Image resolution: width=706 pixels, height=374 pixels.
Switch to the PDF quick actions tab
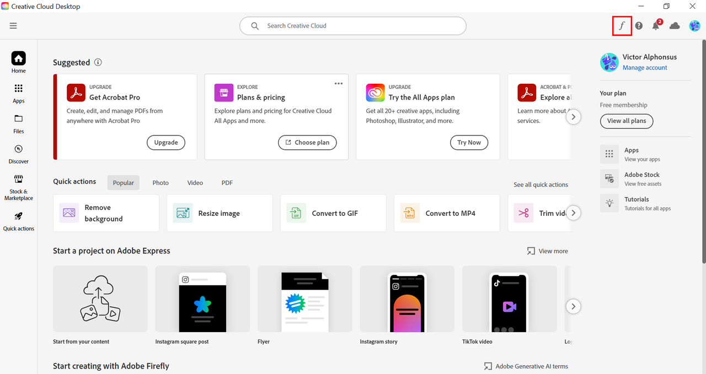[227, 182]
